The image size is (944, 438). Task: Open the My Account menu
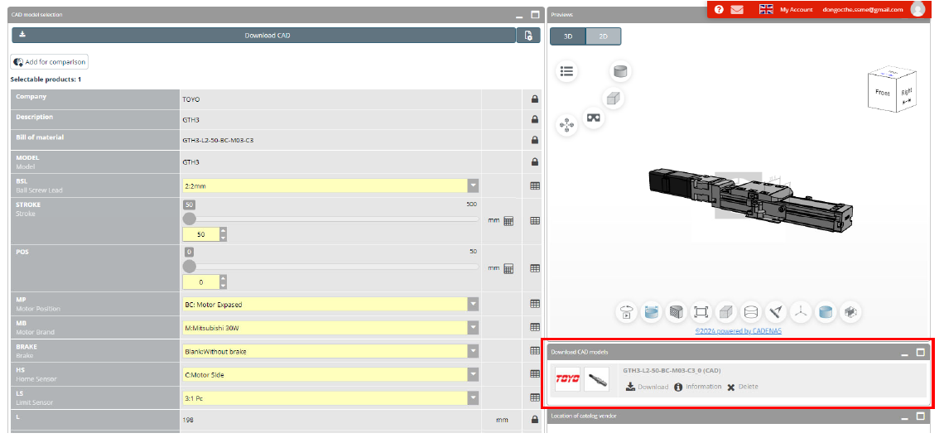pyautogui.click(x=796, y=9)
